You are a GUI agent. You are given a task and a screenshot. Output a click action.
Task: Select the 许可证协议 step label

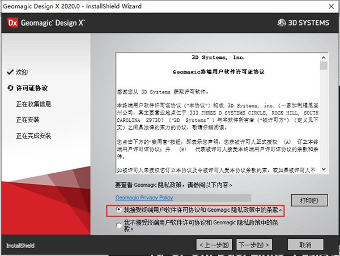[32, 88]
